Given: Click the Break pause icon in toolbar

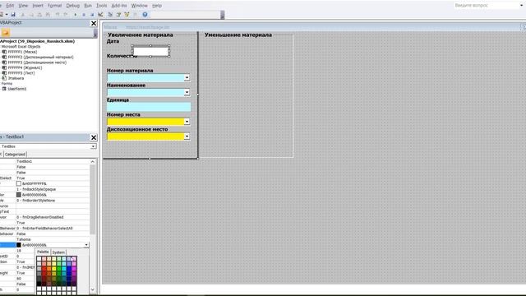Looking at the screenshot, I should (84, 15).
